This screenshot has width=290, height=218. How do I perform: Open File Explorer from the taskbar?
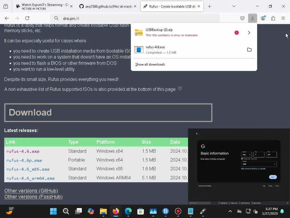click(103, 211)
